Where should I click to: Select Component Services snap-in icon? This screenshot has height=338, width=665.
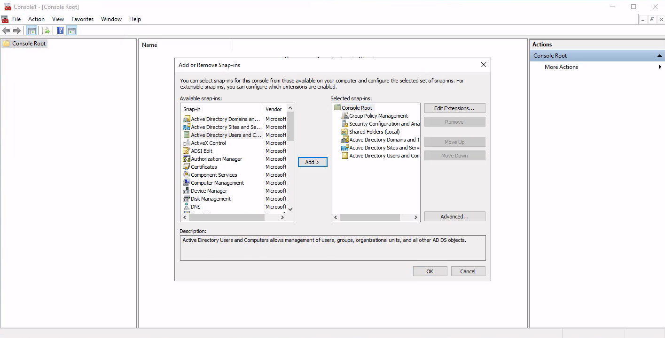[x=187, y=175]
